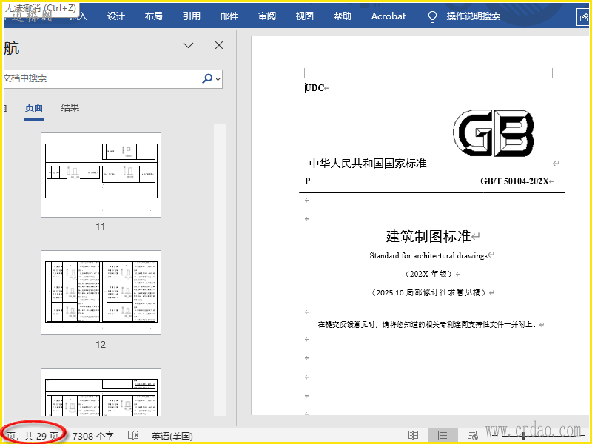Viewport: 592px width, 444px height.
Task: Switch to Print Layout view icon
Action: pos(443,436)
